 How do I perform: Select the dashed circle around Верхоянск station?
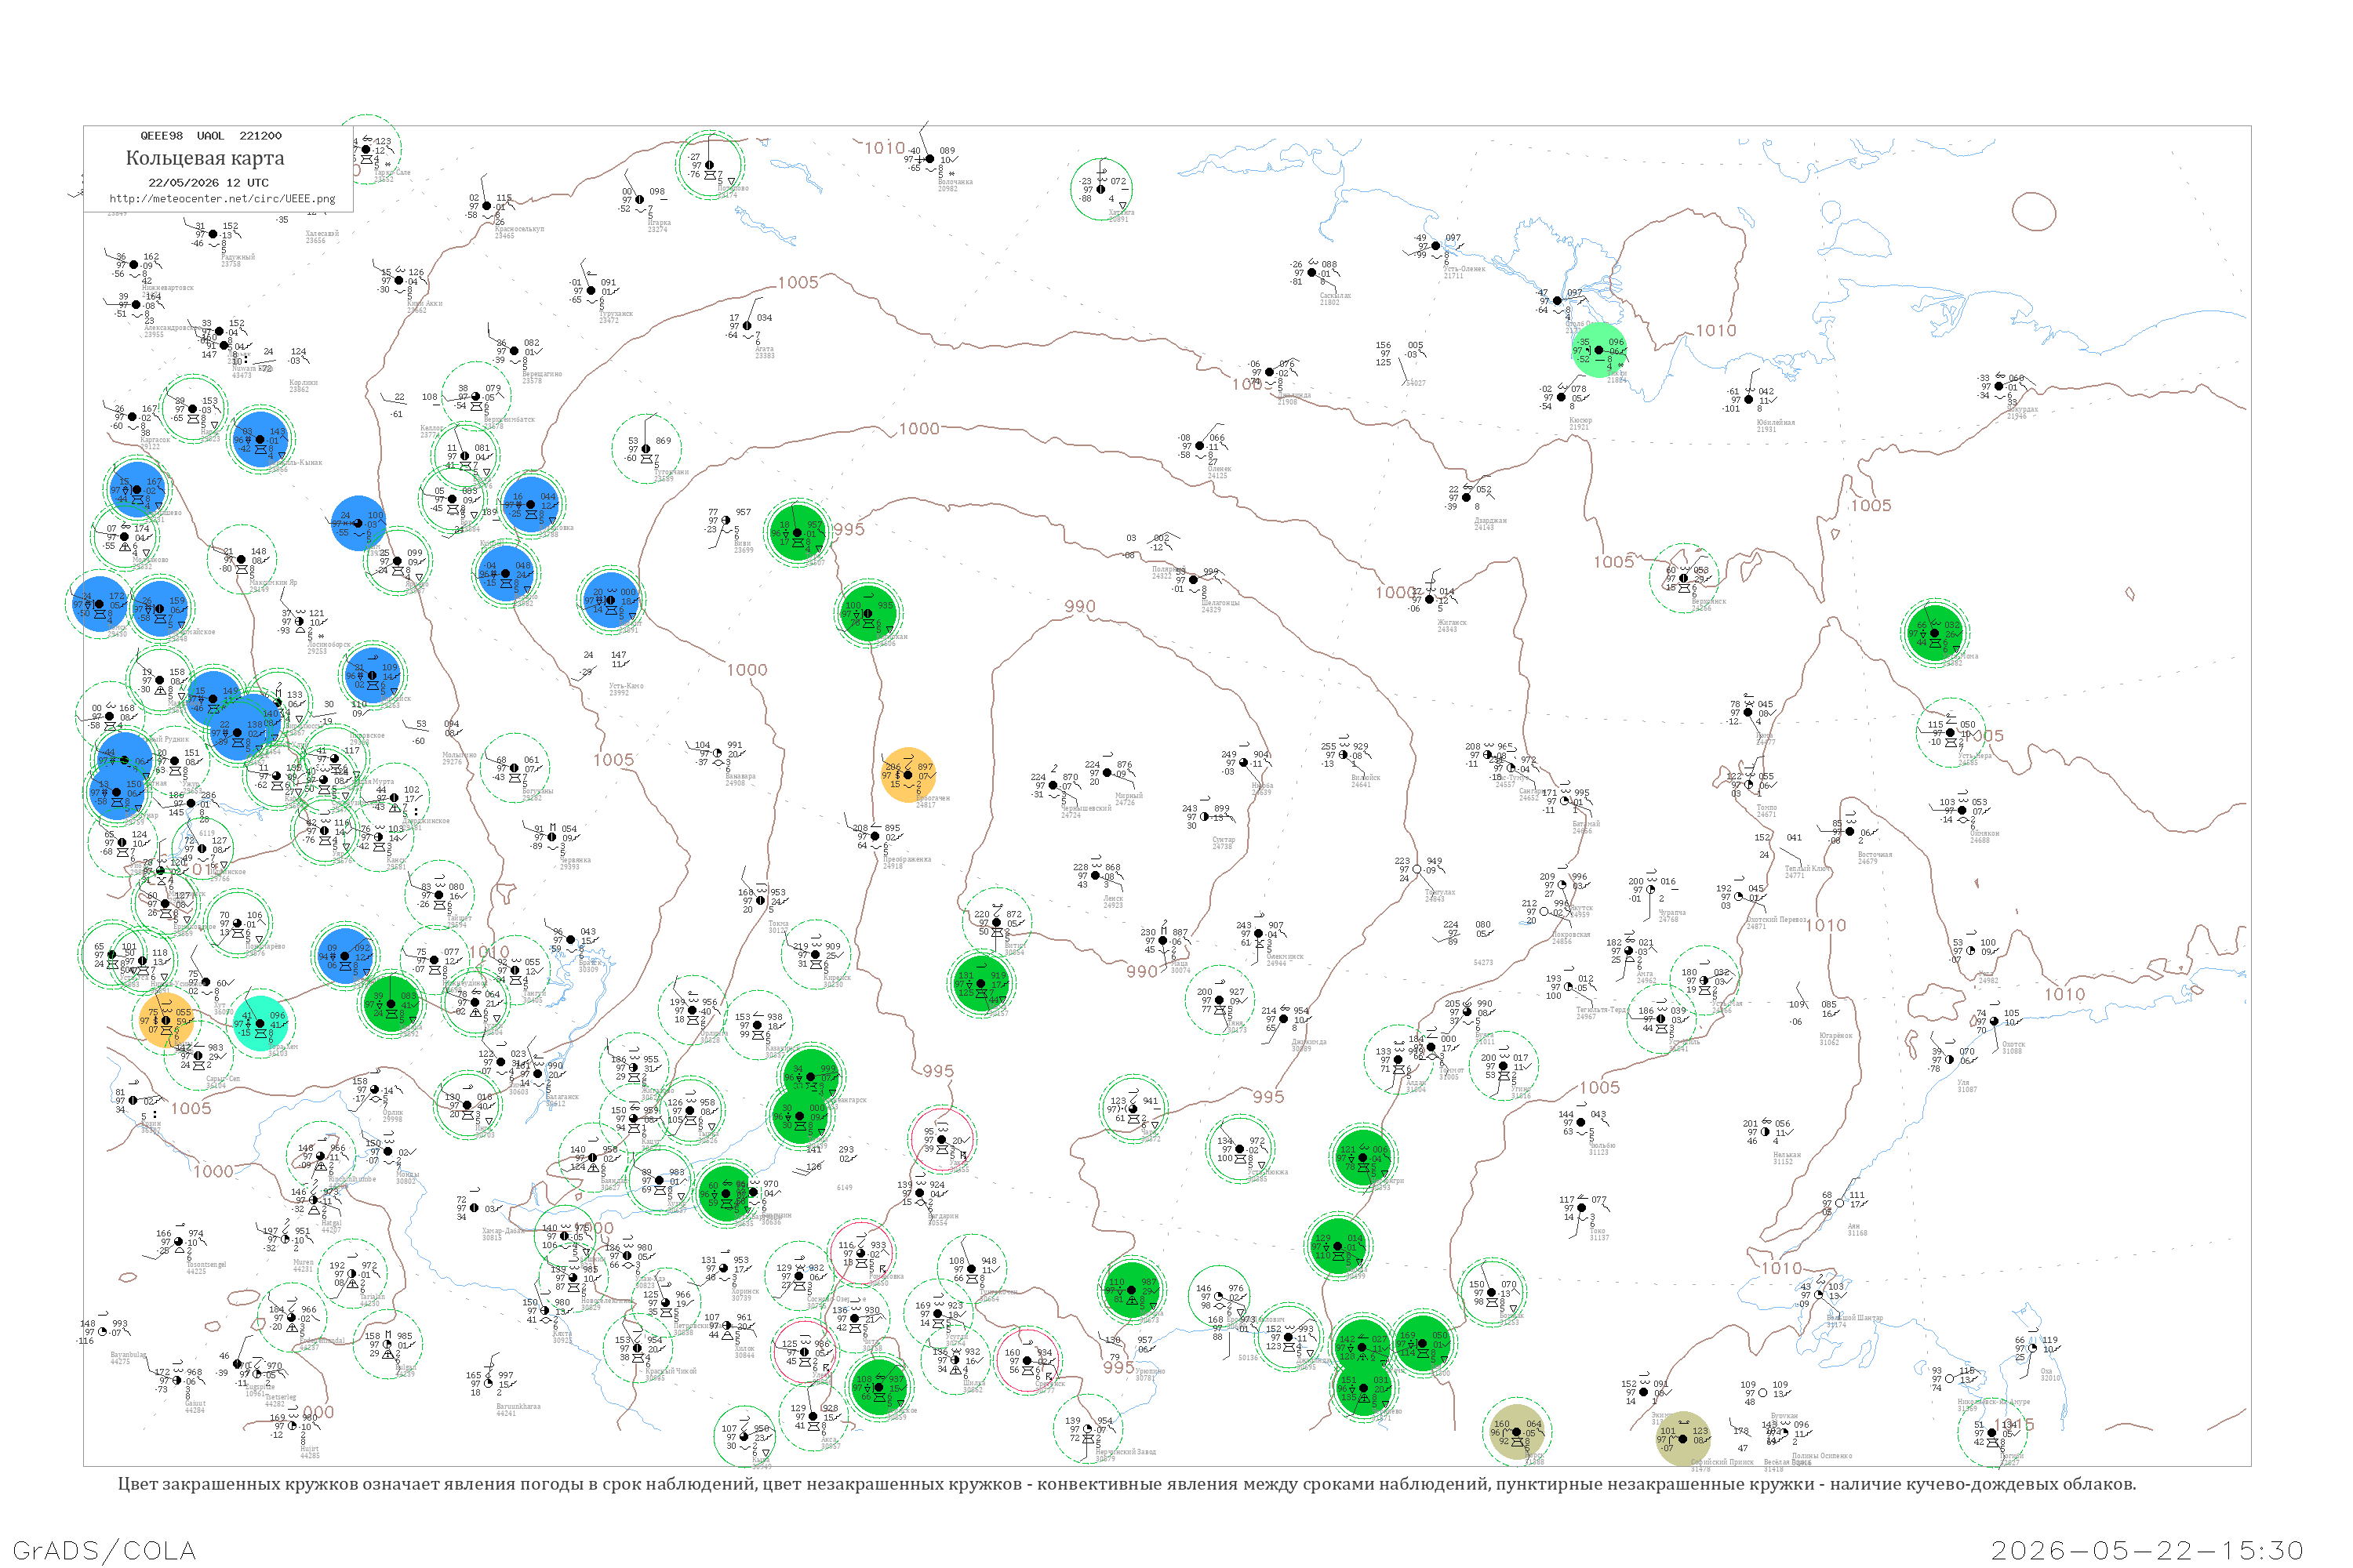tap(1684, 578)
